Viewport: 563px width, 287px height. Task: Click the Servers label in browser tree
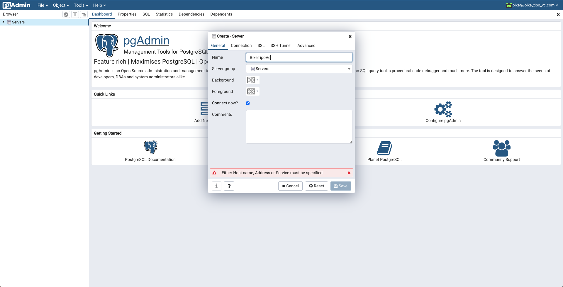[x=18, y=22]
